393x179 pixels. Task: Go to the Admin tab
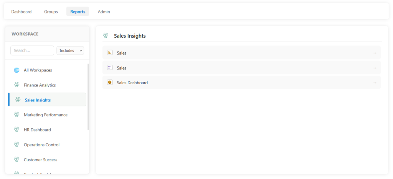(104, 12)
